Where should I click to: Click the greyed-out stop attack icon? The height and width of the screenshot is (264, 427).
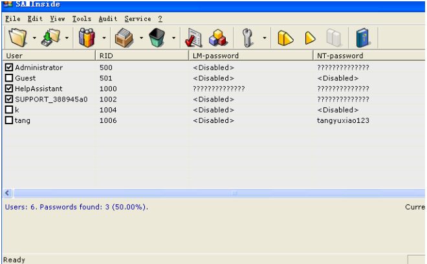tap(334, 38)
